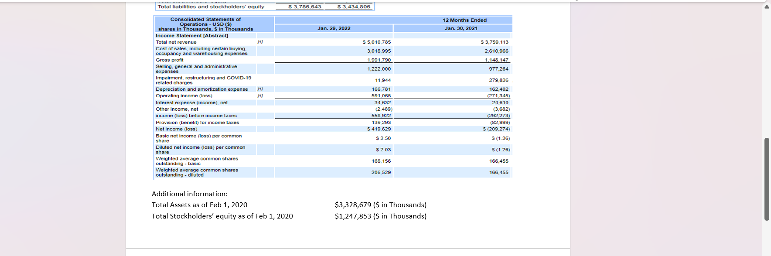
Task: Click the 'Income Statement [Abstract]' row
Action: tap(192, 36)
